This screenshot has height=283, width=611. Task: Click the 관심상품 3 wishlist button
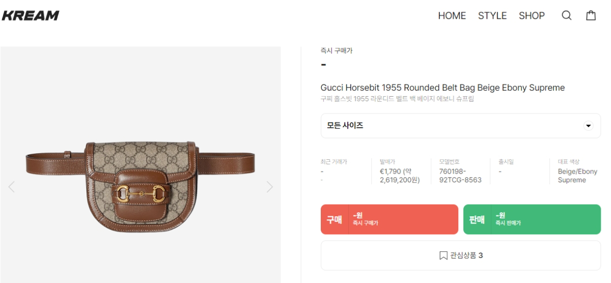pos(460,256)
